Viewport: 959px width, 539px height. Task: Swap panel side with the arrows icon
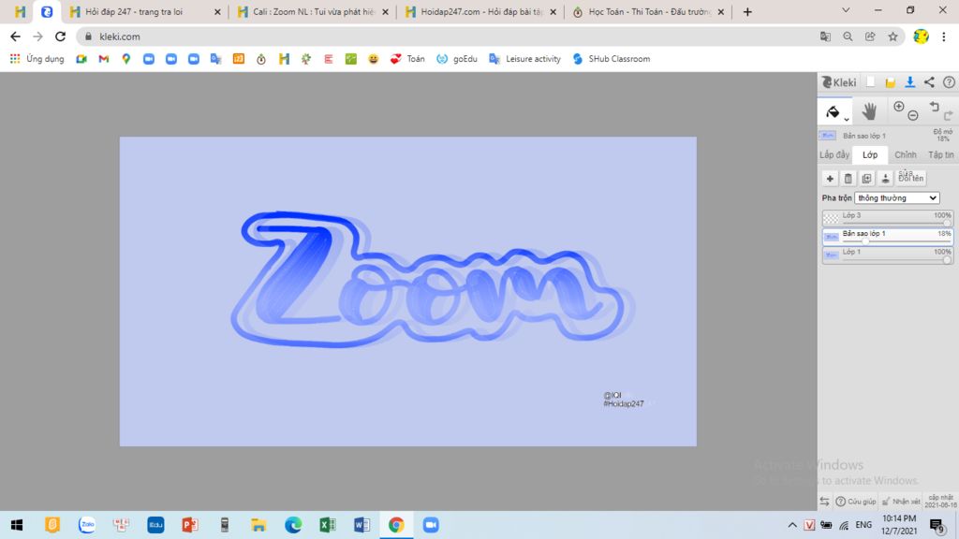click(x=824, y=502)
